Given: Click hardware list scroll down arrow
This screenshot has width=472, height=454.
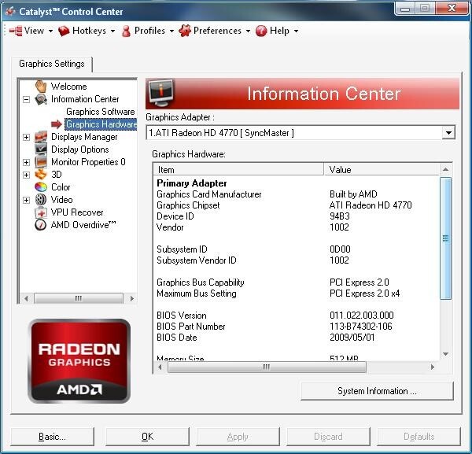Looking at the screenshot, I should (x=446, y=354).
